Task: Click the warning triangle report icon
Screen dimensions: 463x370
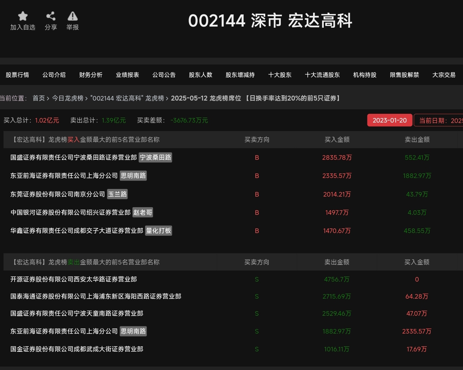Action: coord(72,16)
